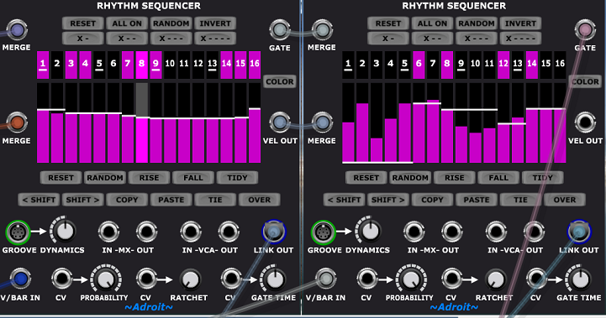
Task: Click COPY button on left sequencer
Action: [127, 200]
